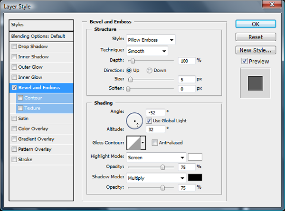This screenshot has height=211, width=285.
Task: Open the Gloss Contour picker arrow
Action: (x=143, y=142)
